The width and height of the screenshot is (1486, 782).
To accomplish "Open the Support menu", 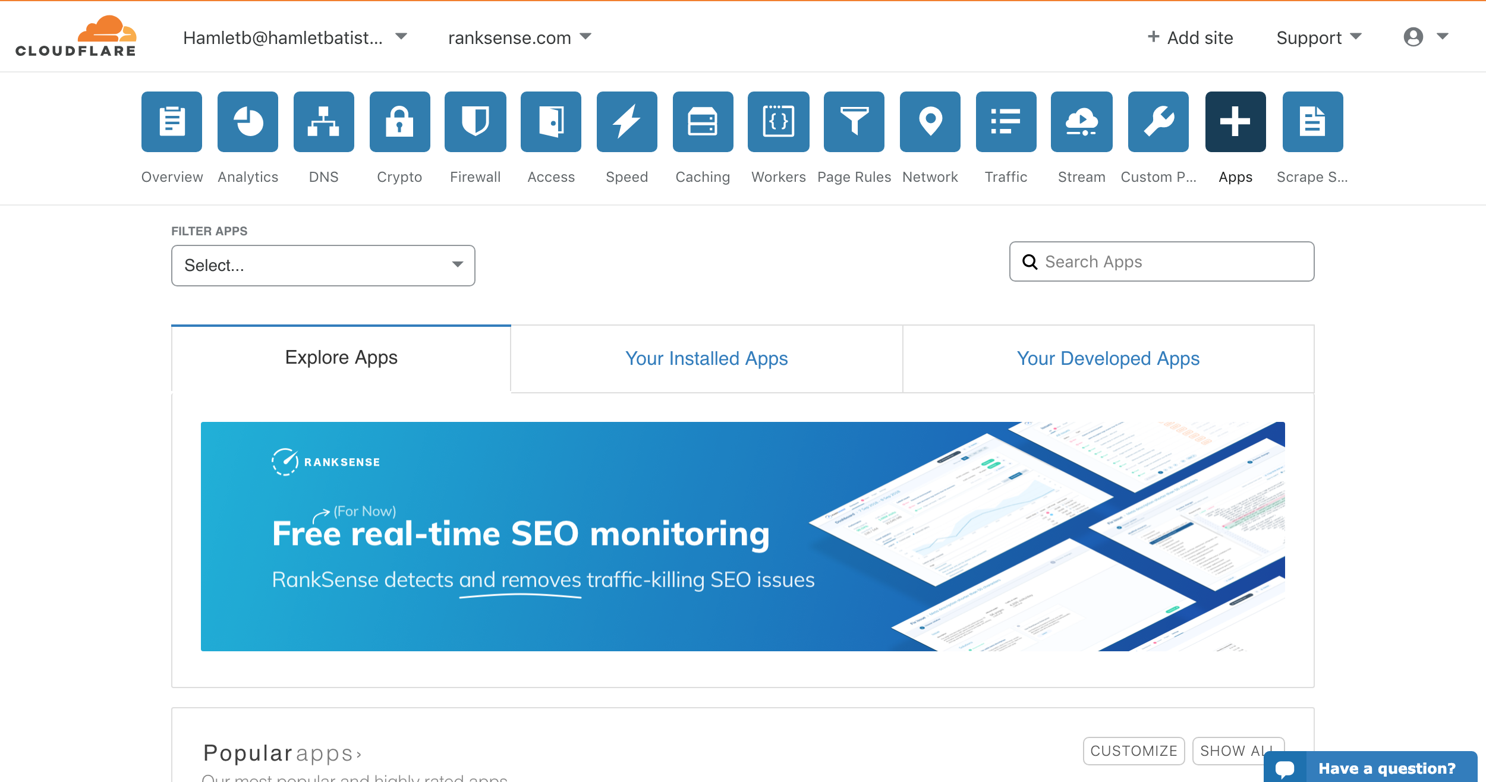I will pos(1317,37).
